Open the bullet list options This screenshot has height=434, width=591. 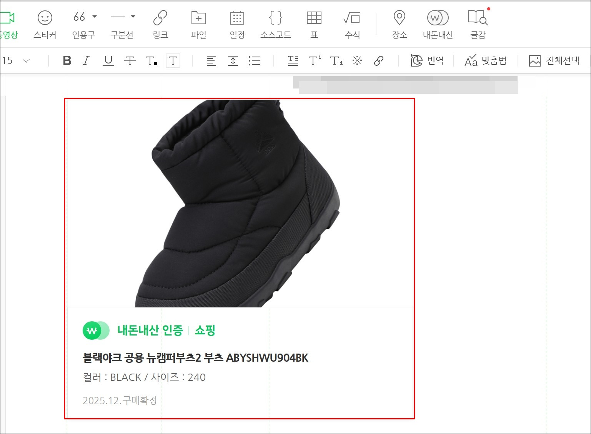pos(255,61)
